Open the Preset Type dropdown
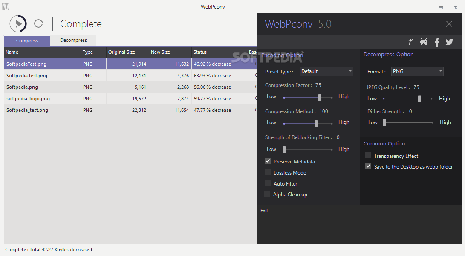The width and height of the screenshot is (465, 256). pos(326,71)
